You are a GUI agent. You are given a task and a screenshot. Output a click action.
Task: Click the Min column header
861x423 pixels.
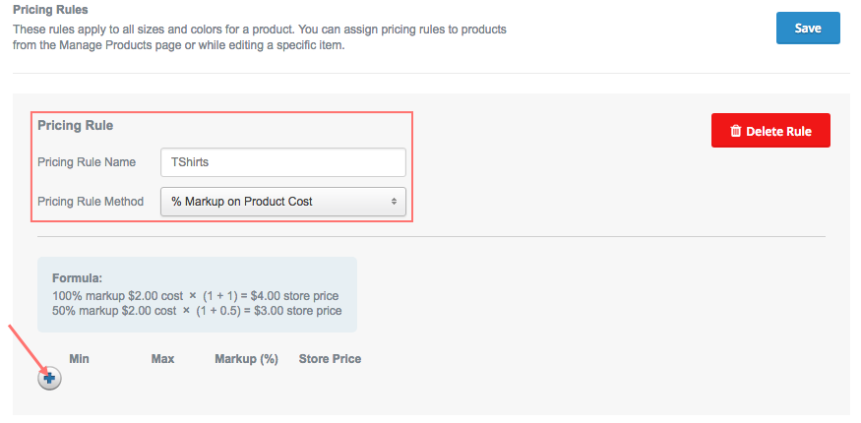point(79,359)
